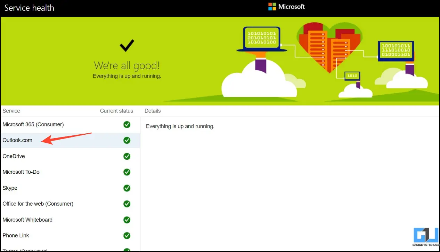
Task: Click the Service column header
Action: pos(11,111)
